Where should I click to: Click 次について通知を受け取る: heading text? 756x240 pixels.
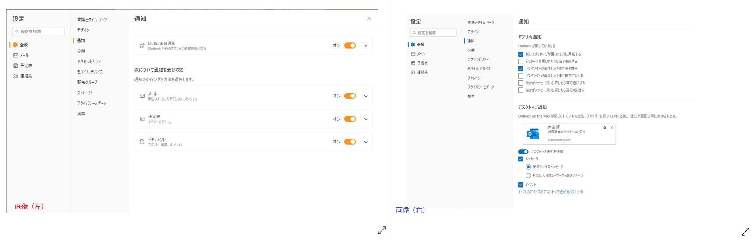(x=159, y=70)
